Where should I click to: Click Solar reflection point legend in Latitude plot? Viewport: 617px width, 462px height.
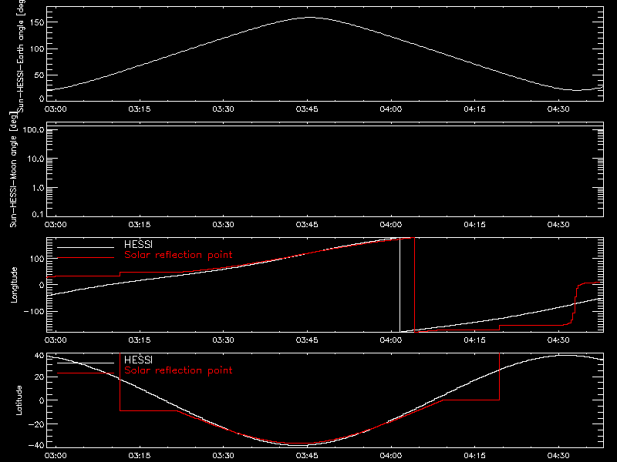click(178, 370)
